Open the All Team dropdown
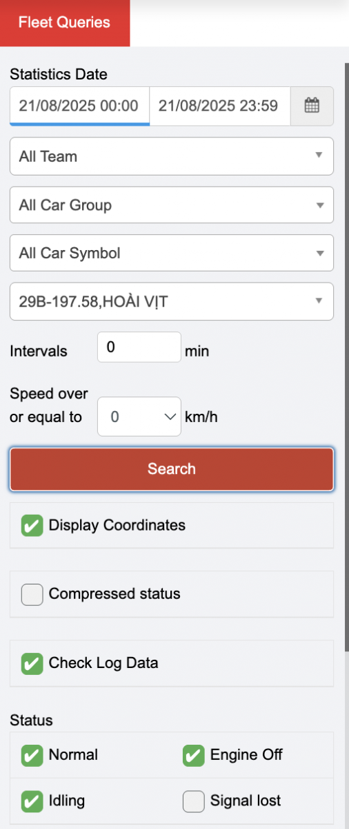Viewport: 349px width, 829px height. click(x=172, y=156)
